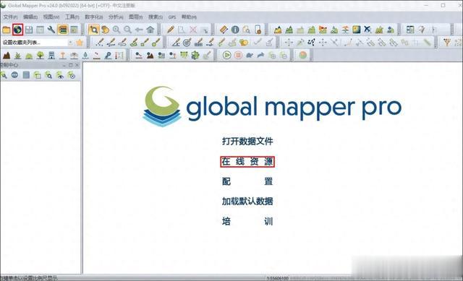Open the GPS menu

[x=172, y=17]
